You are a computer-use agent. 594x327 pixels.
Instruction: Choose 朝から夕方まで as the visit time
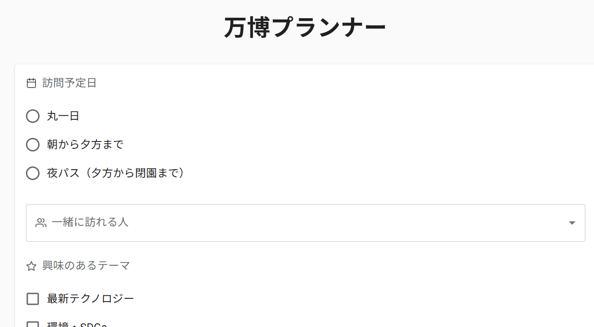[32, 145]
